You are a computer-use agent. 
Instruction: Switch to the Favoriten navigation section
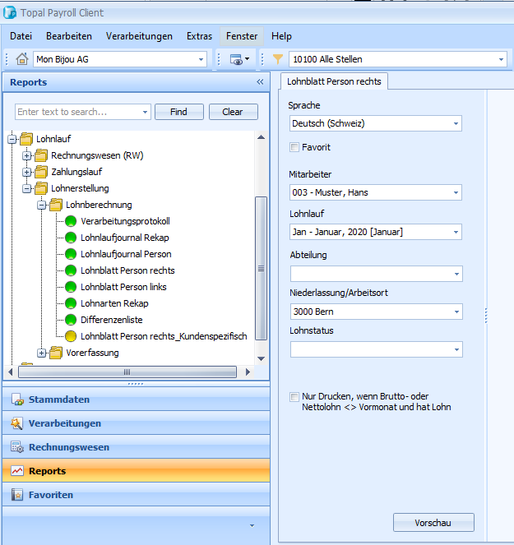50,495
